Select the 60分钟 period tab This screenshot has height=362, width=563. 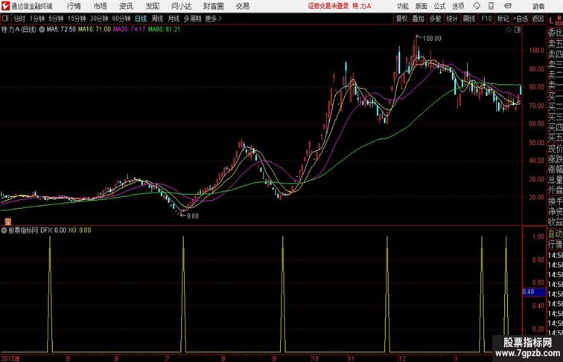[x=121, y=19]
